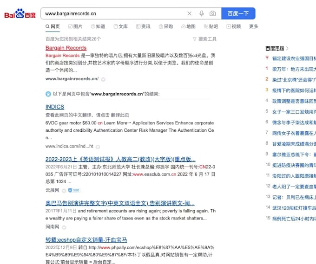Click the www.bargainrecords.cn/ result URL
The width and height of the screenshot is (316, 264).
point(72,79)
